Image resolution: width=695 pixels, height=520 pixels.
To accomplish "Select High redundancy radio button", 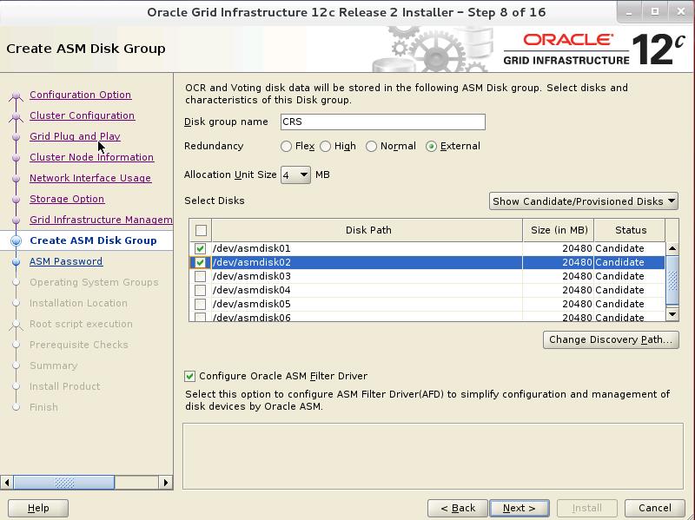I will pos(325,146).
